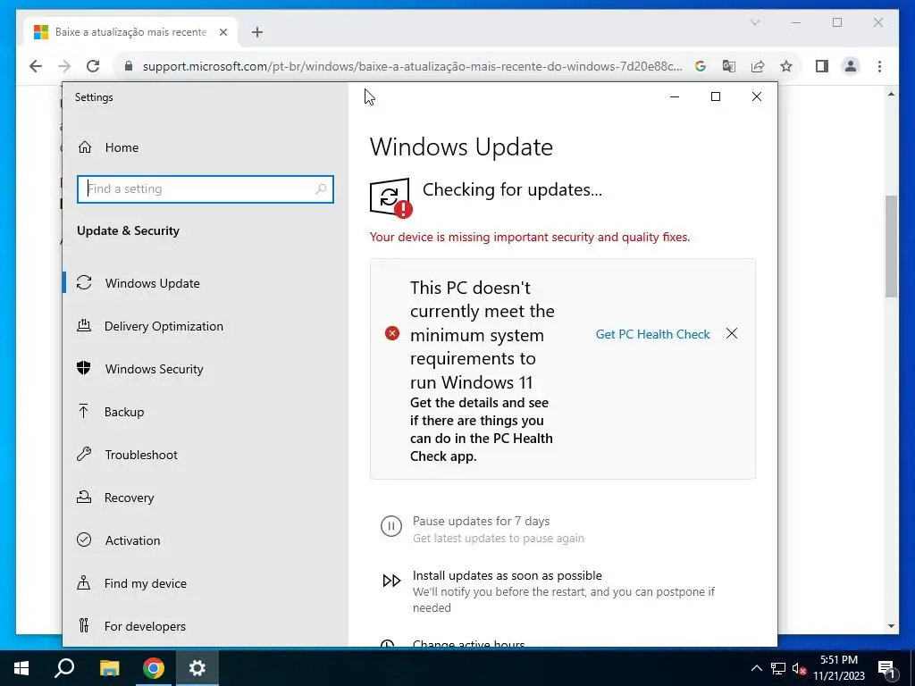Dismiss the Windows 11 requirements notice
The width and height of the screenshot is (915, 686).
point(732,333)
